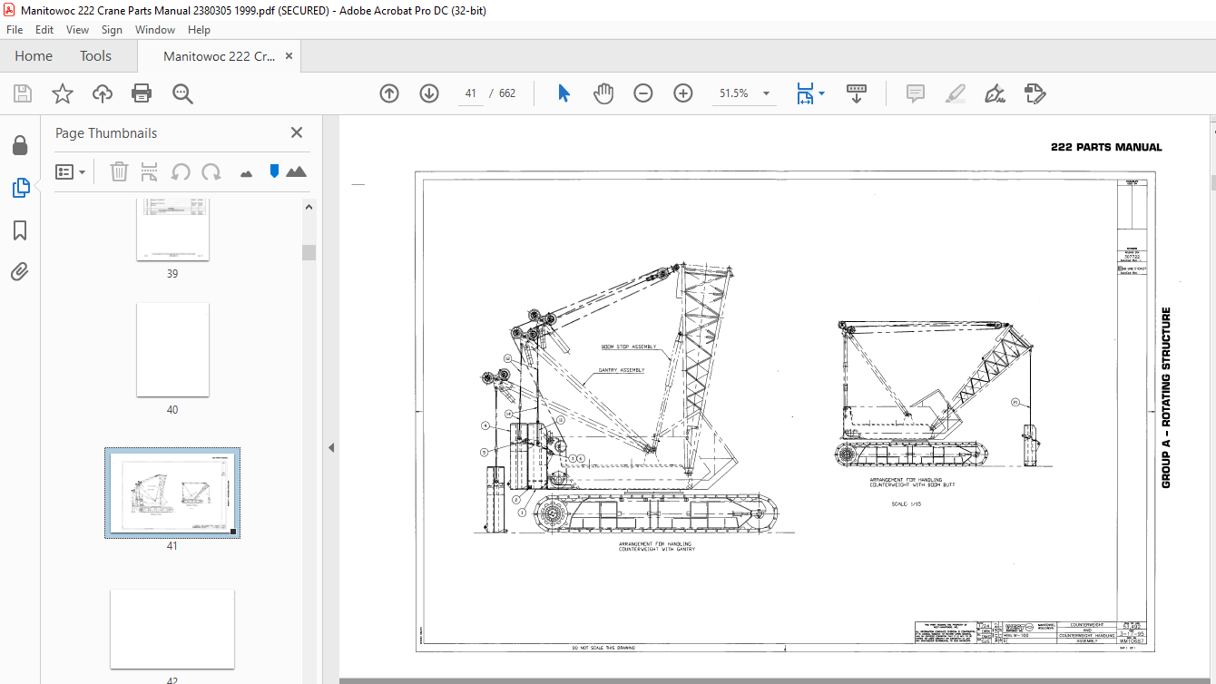Bookmark the document with the star icon
The height and width of the screenshot is (684, 1216).
click(x=62, y=93)
